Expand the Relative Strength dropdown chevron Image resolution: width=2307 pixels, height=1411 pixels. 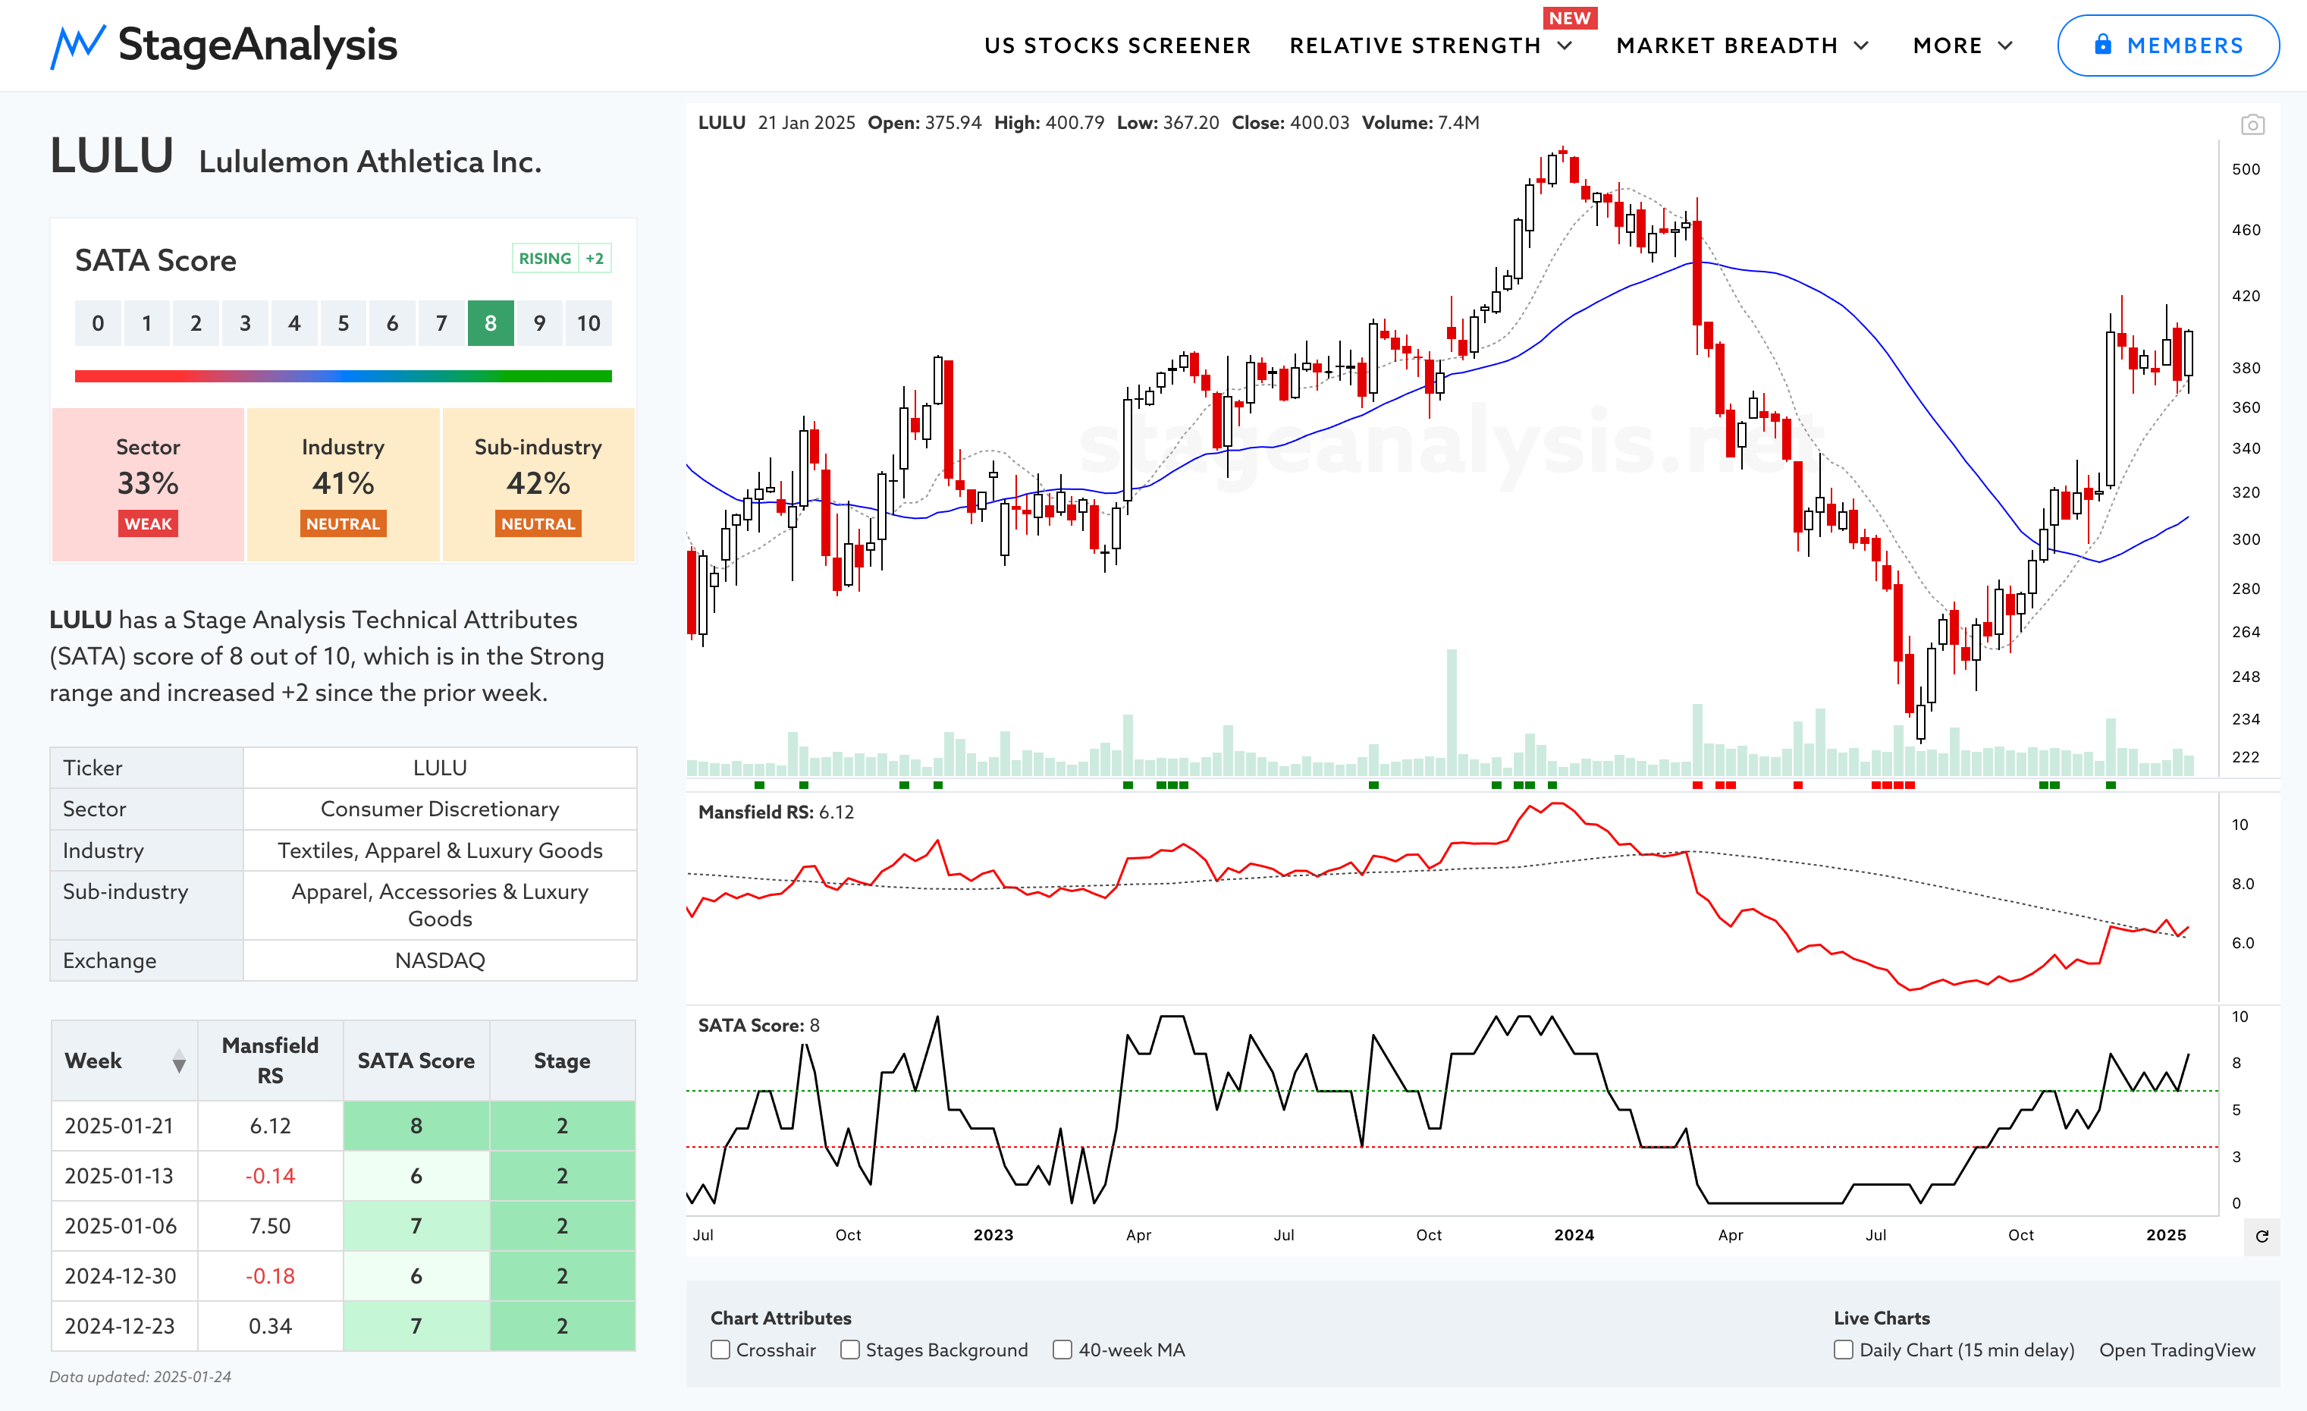click(x=1565, y=46)
